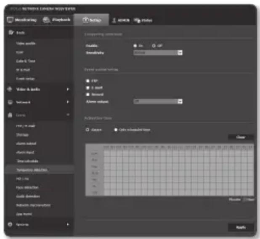Tick the FTP checkbox
Screen dimensions: 260x239
pyautogui.click(x=88, y=81)
